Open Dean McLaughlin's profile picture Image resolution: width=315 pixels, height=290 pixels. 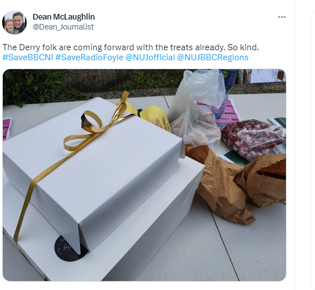[15, 22]
